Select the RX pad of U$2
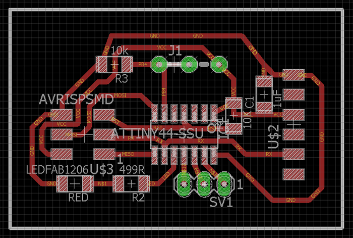The width and height of the screenshot is (353, 238). pos(294,154)
